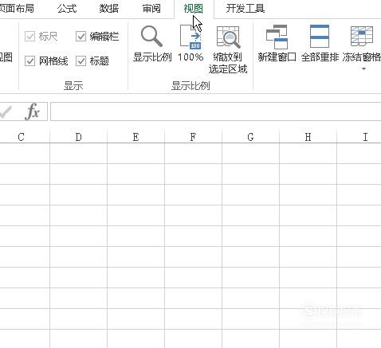This screenshot has height=348, width=381.
Task: Select column F header
Action: pyautogui.click(x=193, y=137)
